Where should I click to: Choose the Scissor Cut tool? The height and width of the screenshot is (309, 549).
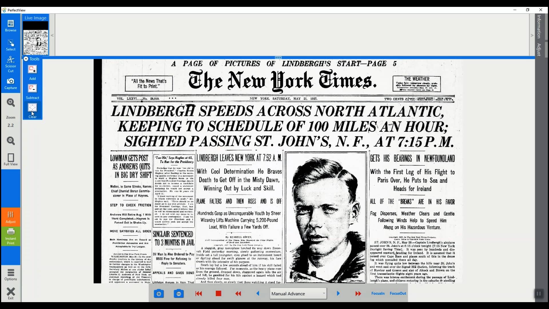(x=11, y=64)
